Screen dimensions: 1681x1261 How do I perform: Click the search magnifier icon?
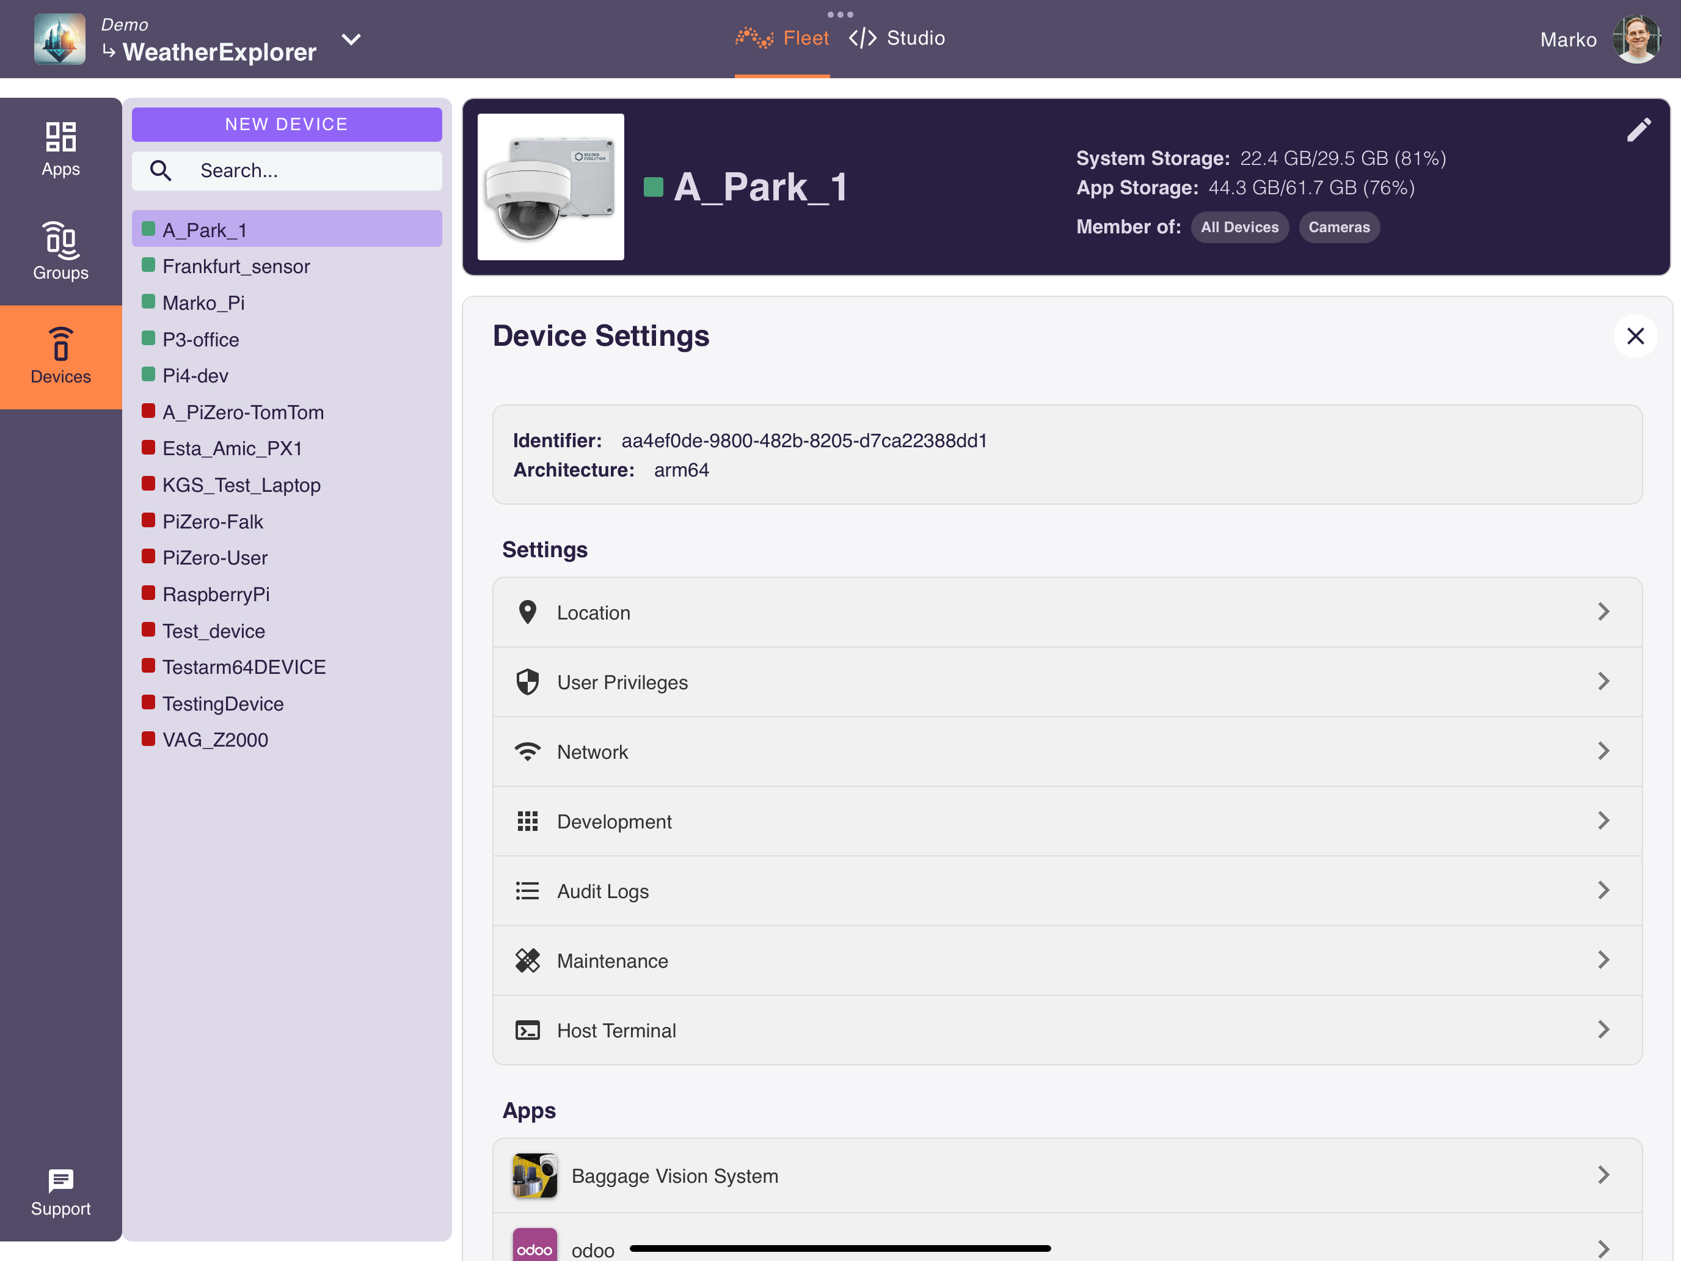pos(161,170)
